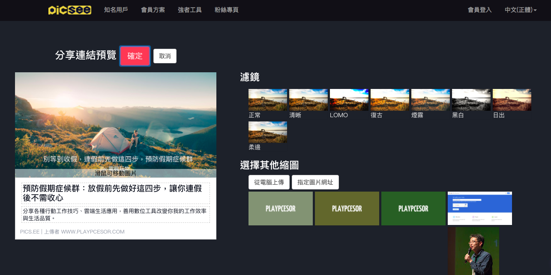Click the 選擇其他縮圖 heading
Screen dimensions: 551x275
click(270, 165)
